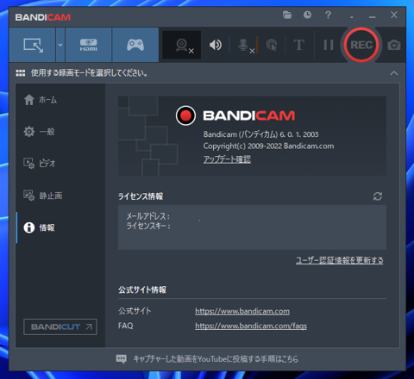Click the YouTube upload guide message

click(216, 359)
